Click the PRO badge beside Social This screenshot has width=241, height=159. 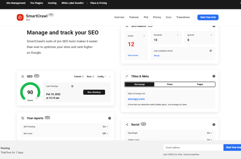143,124
